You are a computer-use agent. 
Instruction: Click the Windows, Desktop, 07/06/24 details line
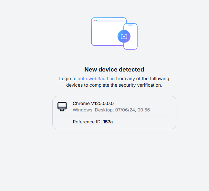[x=111, y=110]
